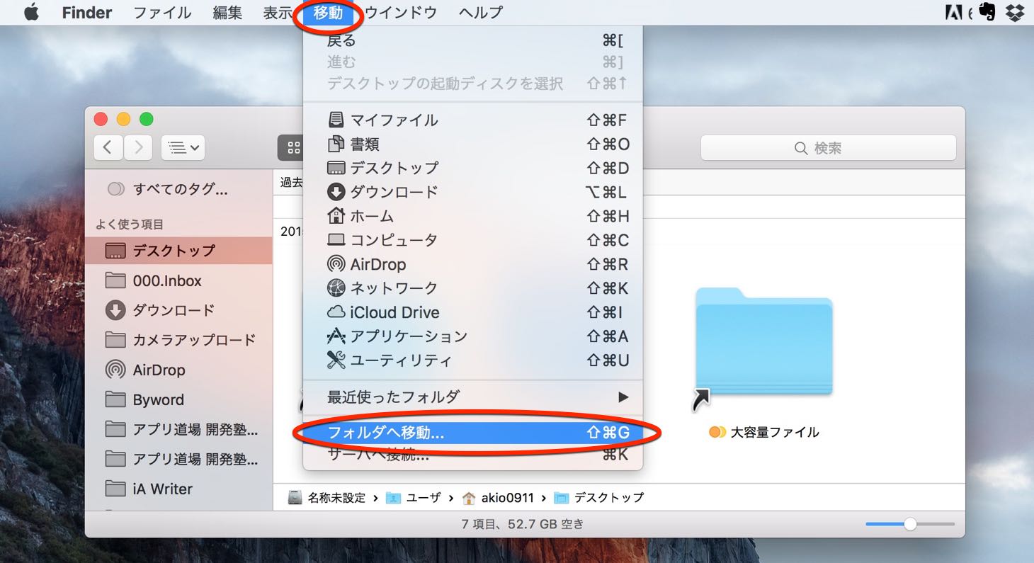Image resolution: width=1034 pixels, height=563 pixels.
Task: Click akio0911 in the path bar
Action: pos(499,498)
